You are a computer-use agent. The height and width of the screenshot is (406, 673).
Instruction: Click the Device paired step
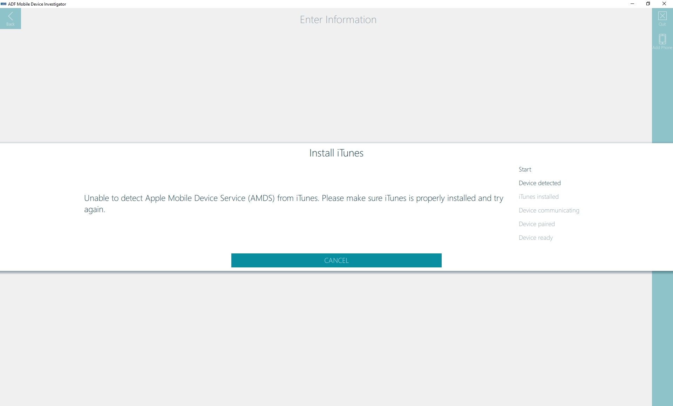coord(536,224)
